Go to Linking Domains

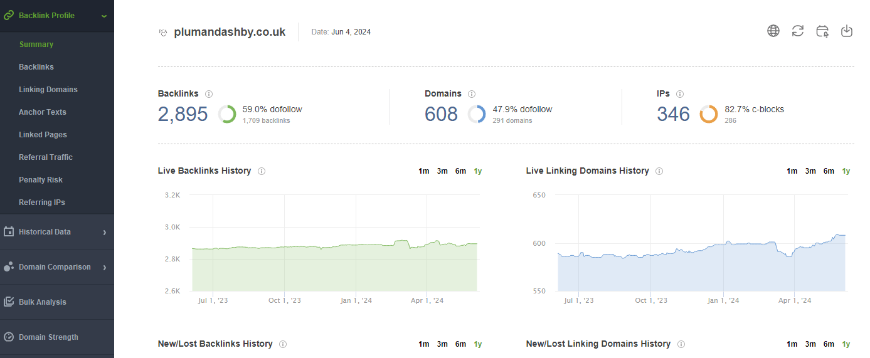point(48,90)
